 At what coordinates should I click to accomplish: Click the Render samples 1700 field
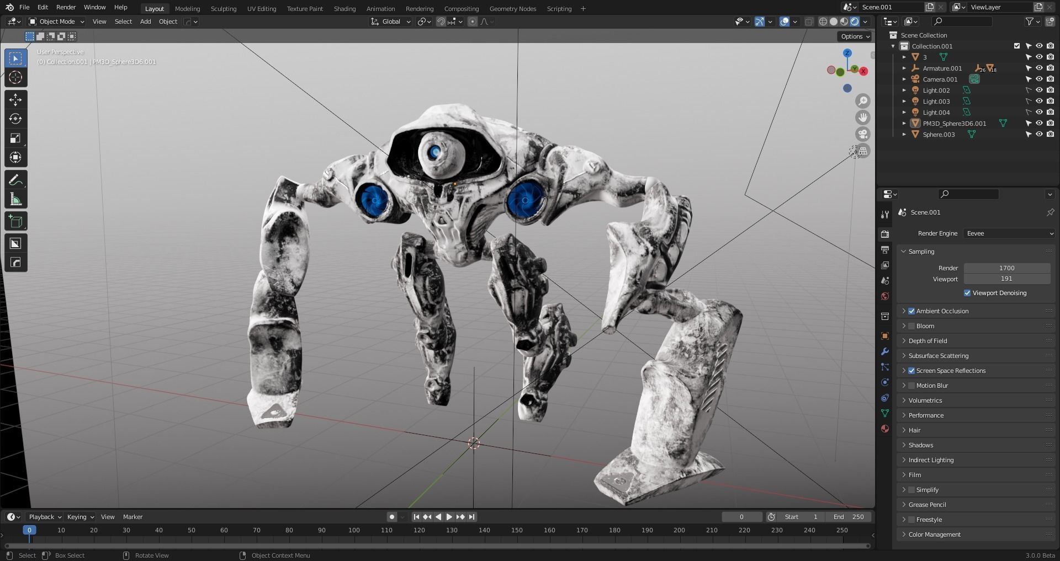(x=1007, y=268)
